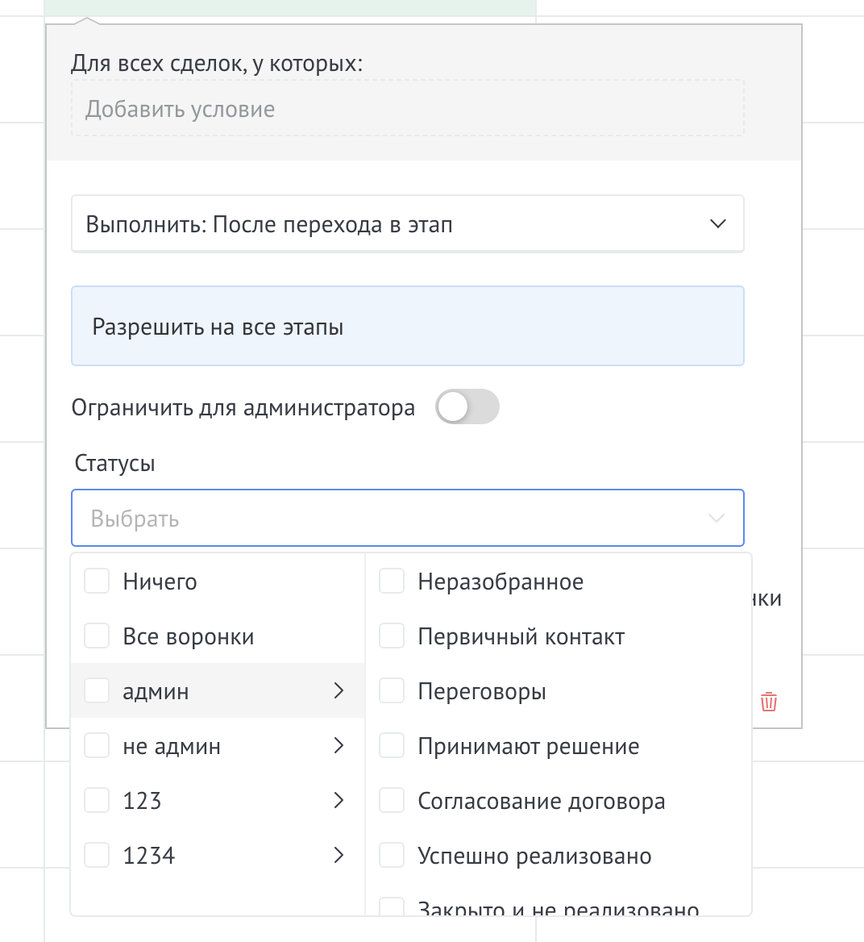Check the "Первичный контакт" status checkbox
The width and height of the screenshot is (864, 942).
point(392,635)
